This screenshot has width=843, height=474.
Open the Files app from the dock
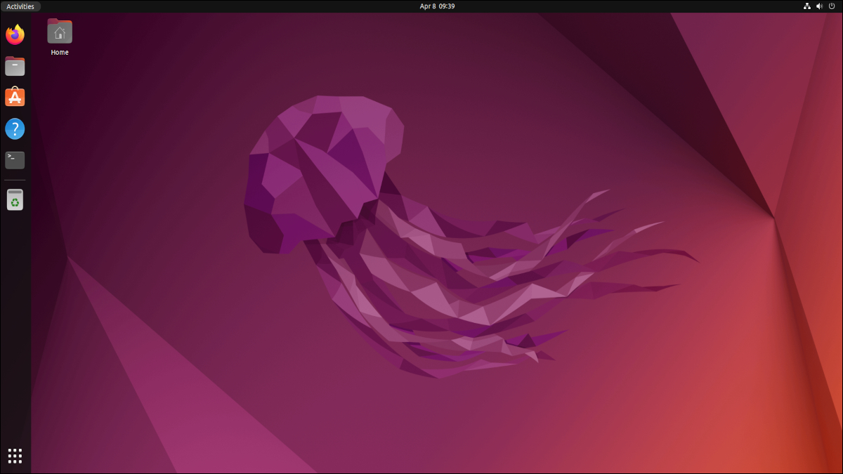pyautogui.click(x=15, y=66)
